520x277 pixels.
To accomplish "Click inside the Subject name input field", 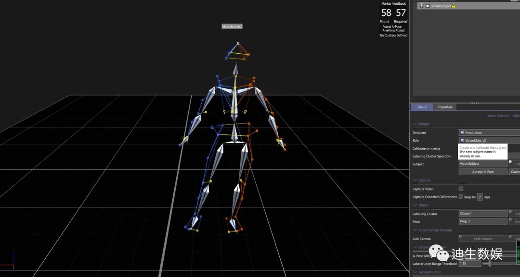I will (x=481, y=164).
